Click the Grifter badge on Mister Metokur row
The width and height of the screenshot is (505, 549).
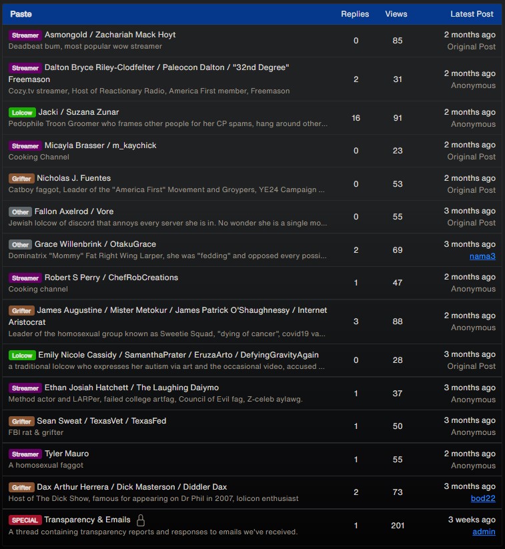[x=21, y=310]
